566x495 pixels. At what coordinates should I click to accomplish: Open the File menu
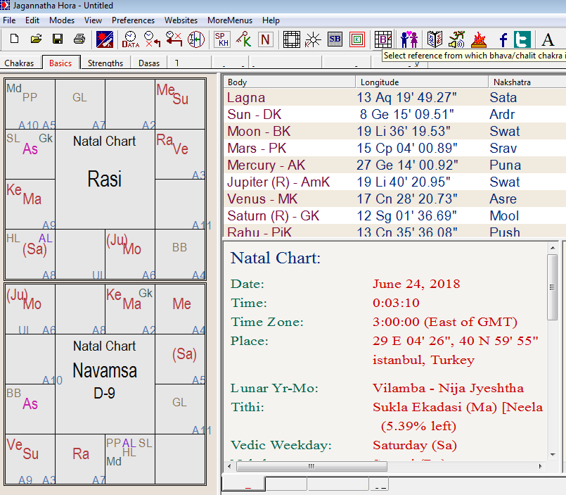(x=9, y=20)
